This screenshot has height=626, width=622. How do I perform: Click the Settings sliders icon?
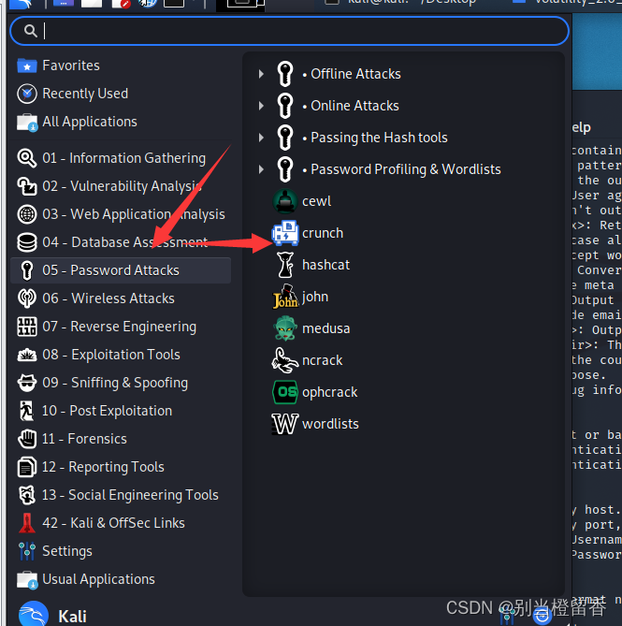tap(27, 551)
